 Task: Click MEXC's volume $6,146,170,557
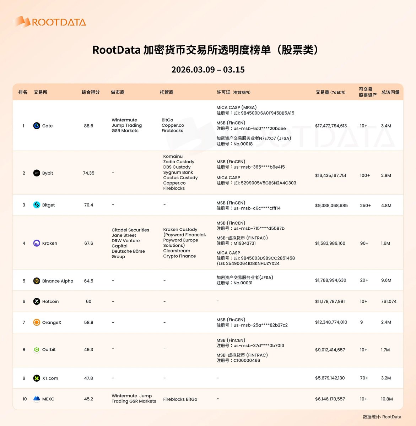(x=330, y=399)
